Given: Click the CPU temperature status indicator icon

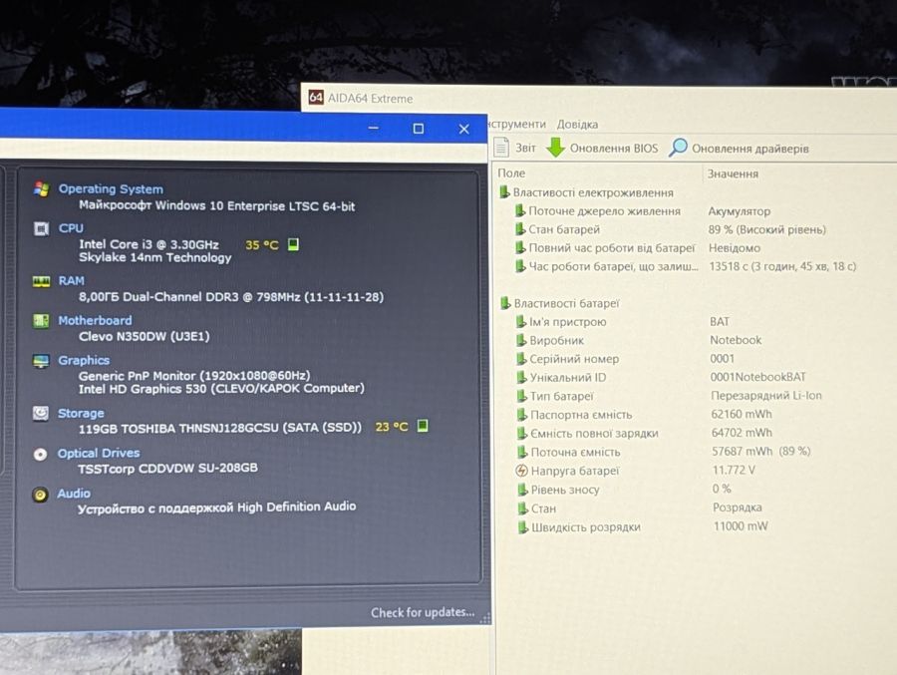Looking at the screenshot, I should tap(293, 244).
